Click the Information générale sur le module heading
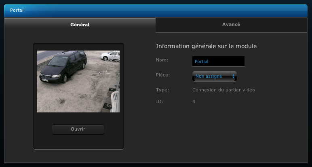Viewport: 312px width, 167px height. click(207, 46)
